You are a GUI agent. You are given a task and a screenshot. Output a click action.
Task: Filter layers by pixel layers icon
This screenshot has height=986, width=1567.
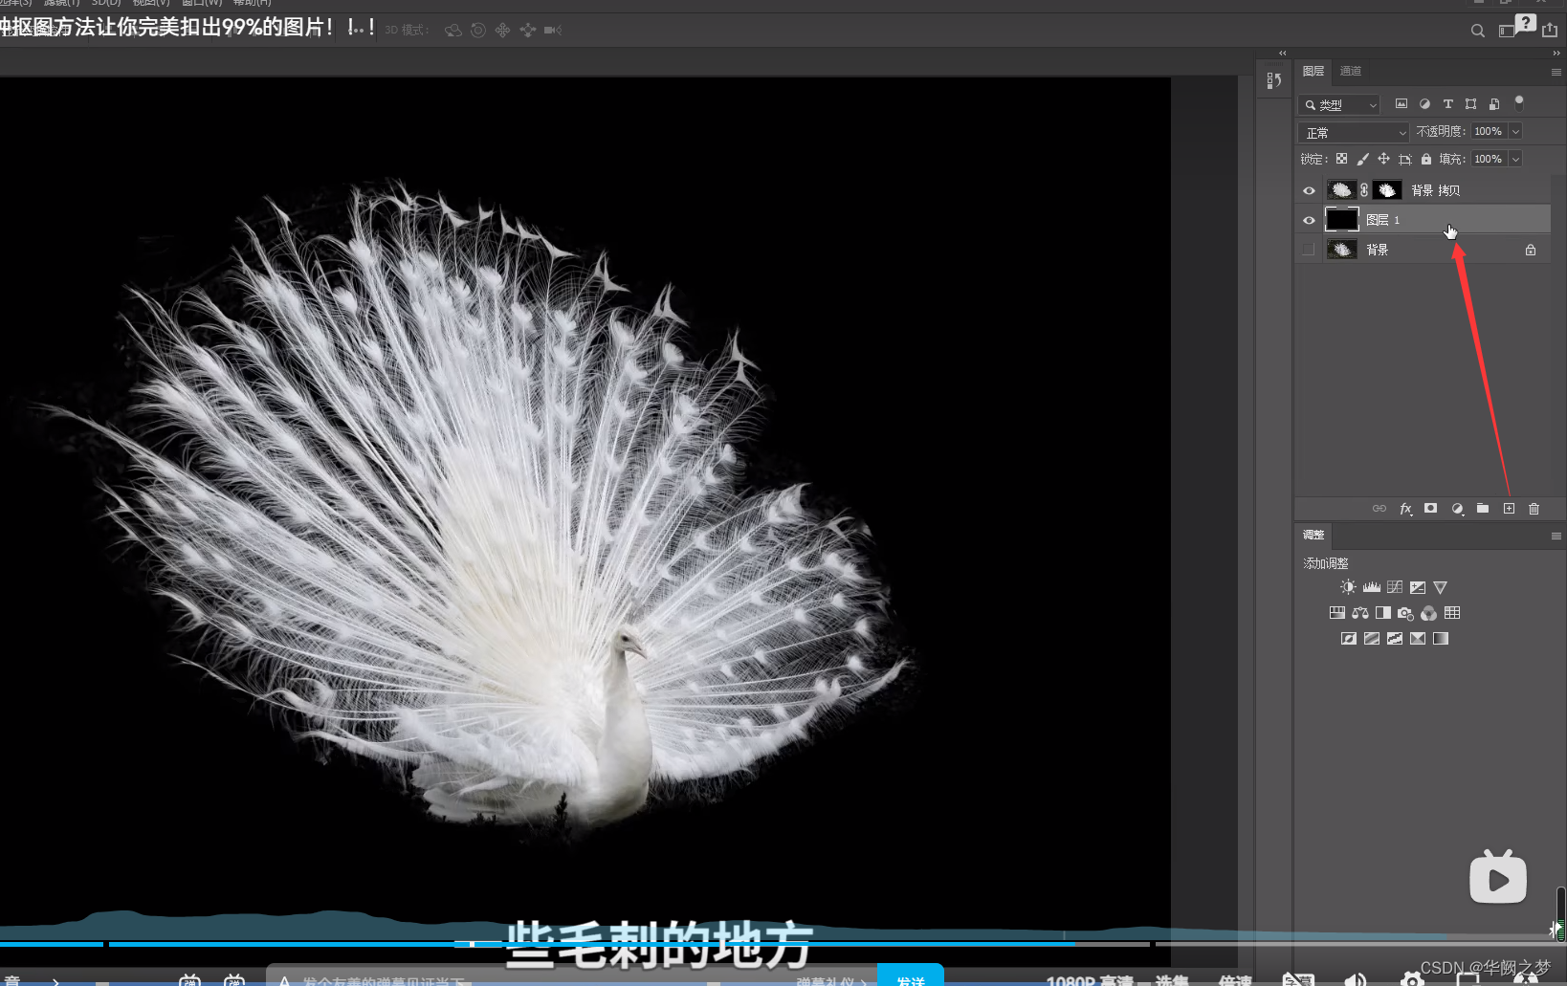(x=1401, y=103)
